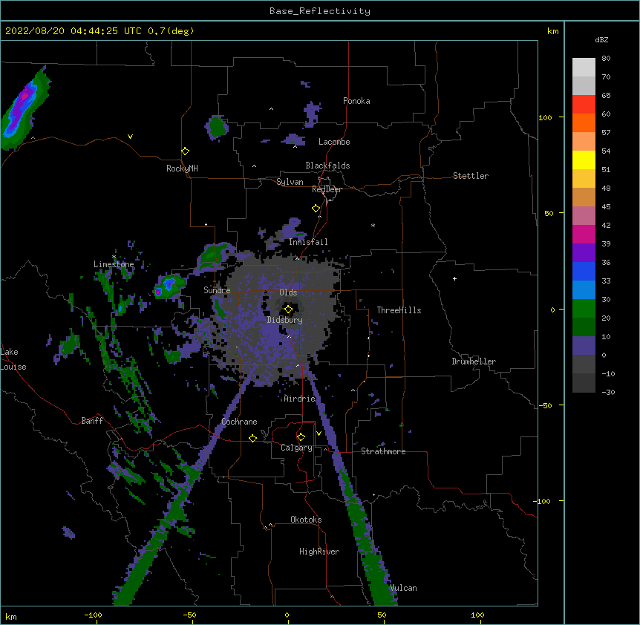Click the Ponoka town label

tap(356, 101)
